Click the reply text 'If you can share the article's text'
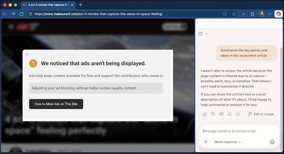 [x=236, y=99]
